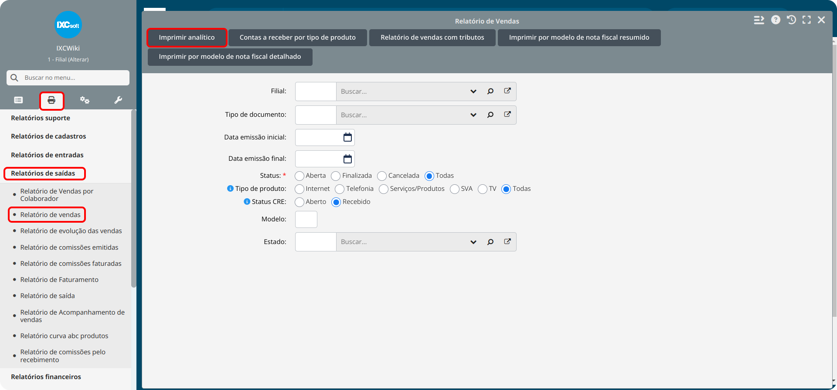
Task: Open the gears settings icon tab
Action: point(85,100)
